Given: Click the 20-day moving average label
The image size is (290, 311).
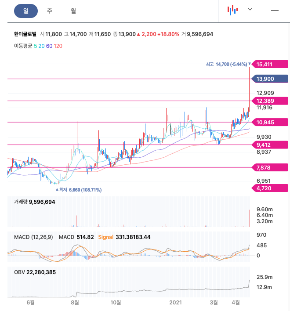Looking at the screenshot, I should point(41,46).
